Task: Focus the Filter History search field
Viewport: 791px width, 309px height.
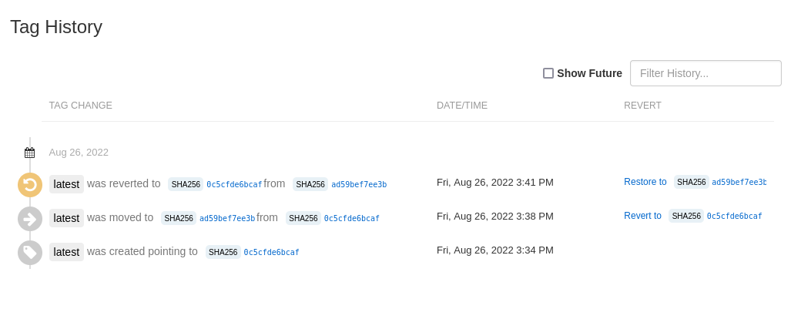Action: click(705, 73)
